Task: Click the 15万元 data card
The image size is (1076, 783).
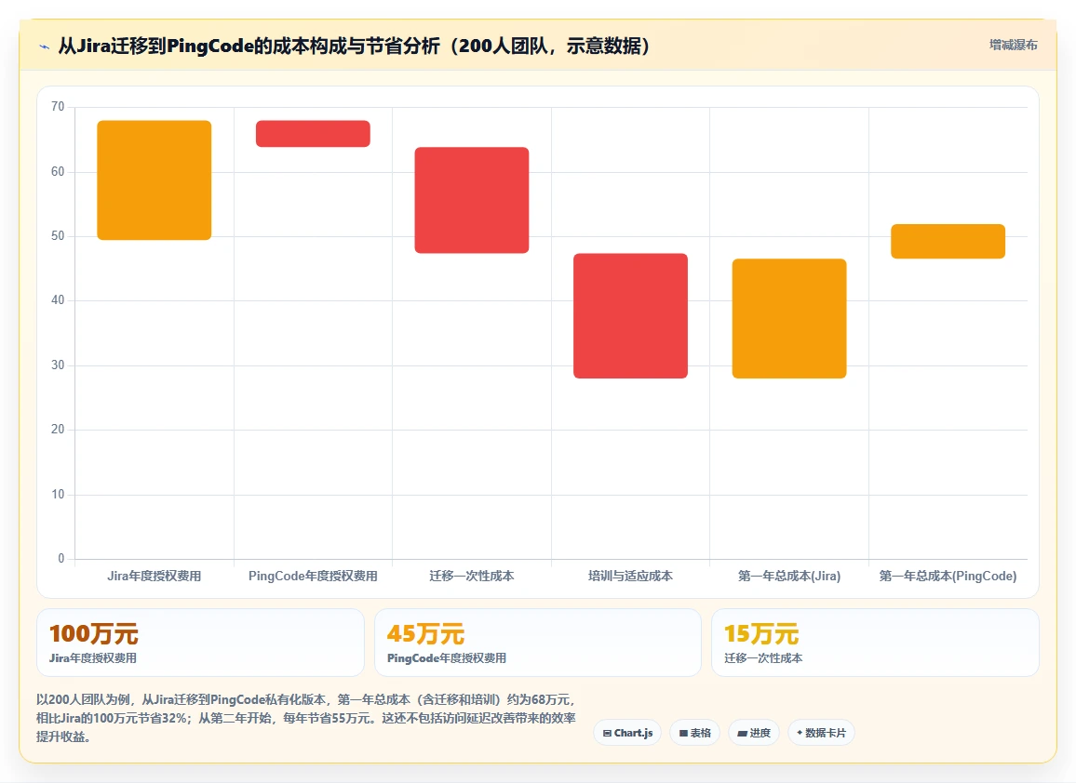Action: (875, 643)
